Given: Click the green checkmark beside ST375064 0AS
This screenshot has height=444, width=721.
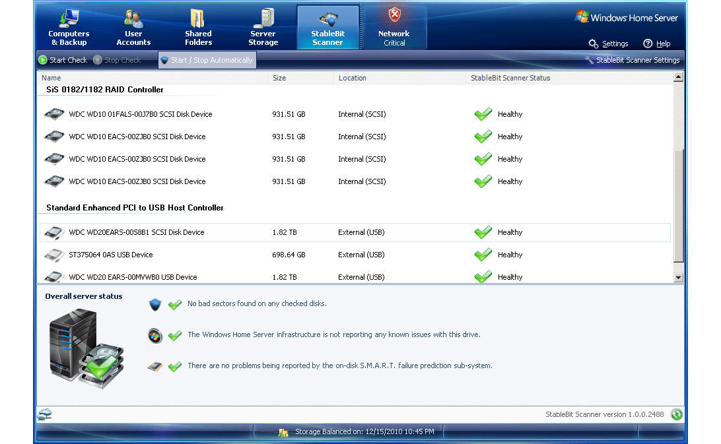Looking at the screenshot, I should pyautogui.click(x=483, y=255).
